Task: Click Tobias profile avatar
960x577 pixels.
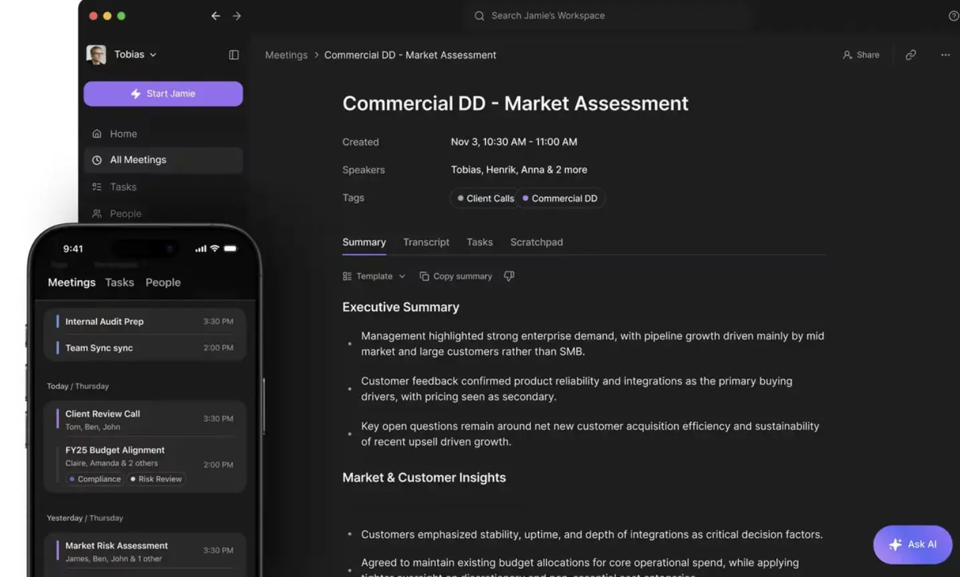Action: click(x=96, y=55)
